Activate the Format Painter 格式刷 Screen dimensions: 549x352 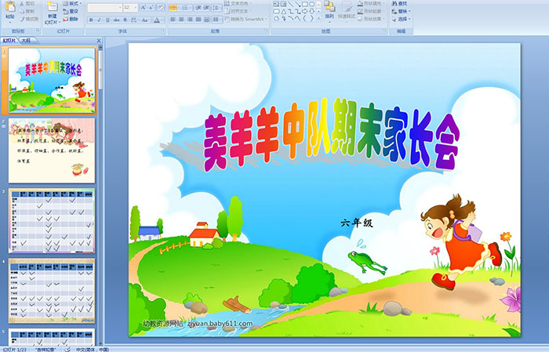(x=29, y=19)
